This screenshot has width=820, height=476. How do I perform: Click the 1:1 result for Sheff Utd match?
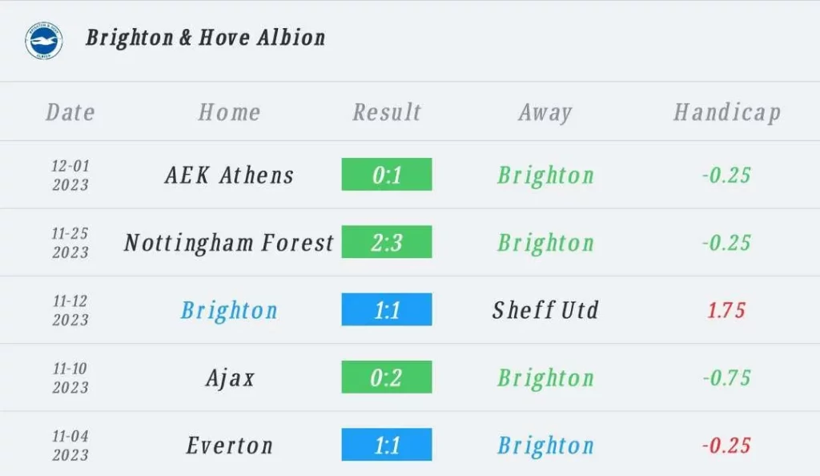click(x=387, y=309)
